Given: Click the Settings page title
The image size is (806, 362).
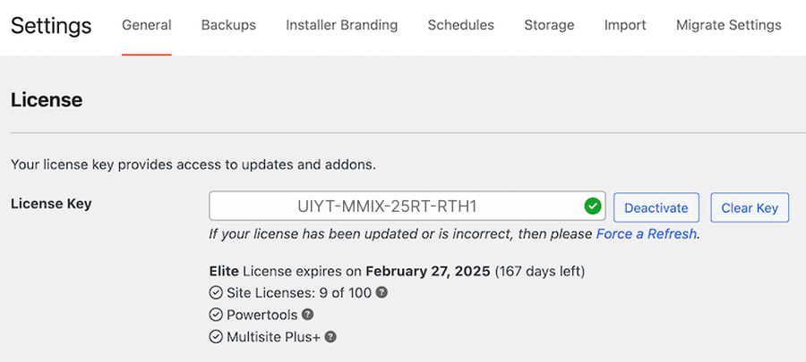Looking at the screenshot, I should point(51,26).
